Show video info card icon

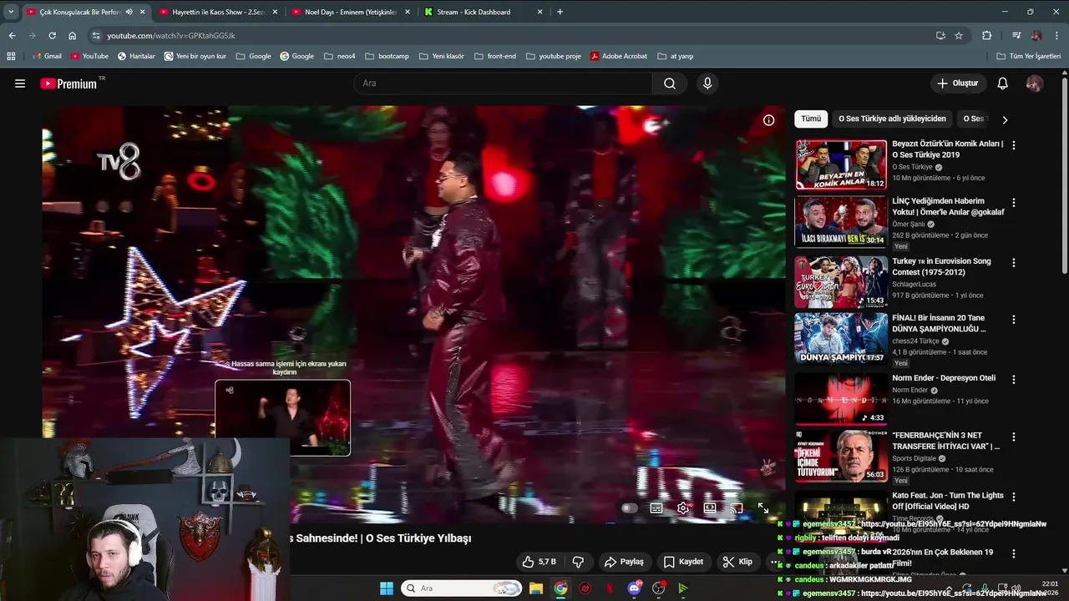[x=769, y=120]
